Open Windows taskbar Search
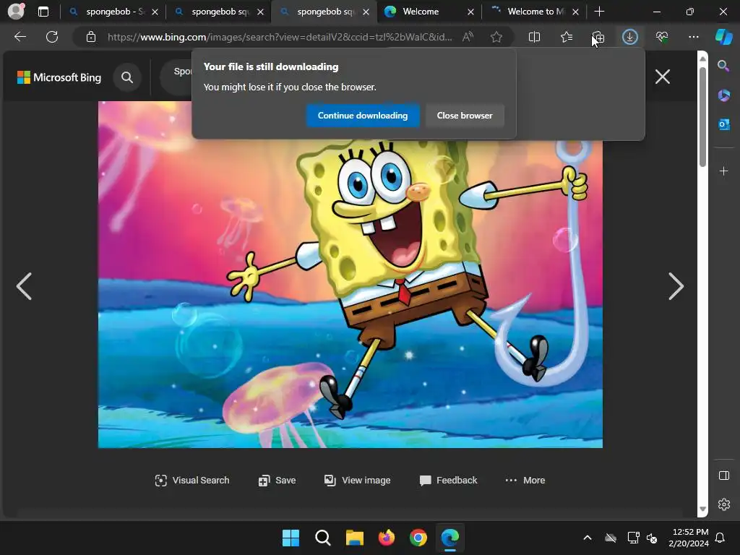This screenshot has height=555, width=740. pyautogui.click(x=323, y=538)
